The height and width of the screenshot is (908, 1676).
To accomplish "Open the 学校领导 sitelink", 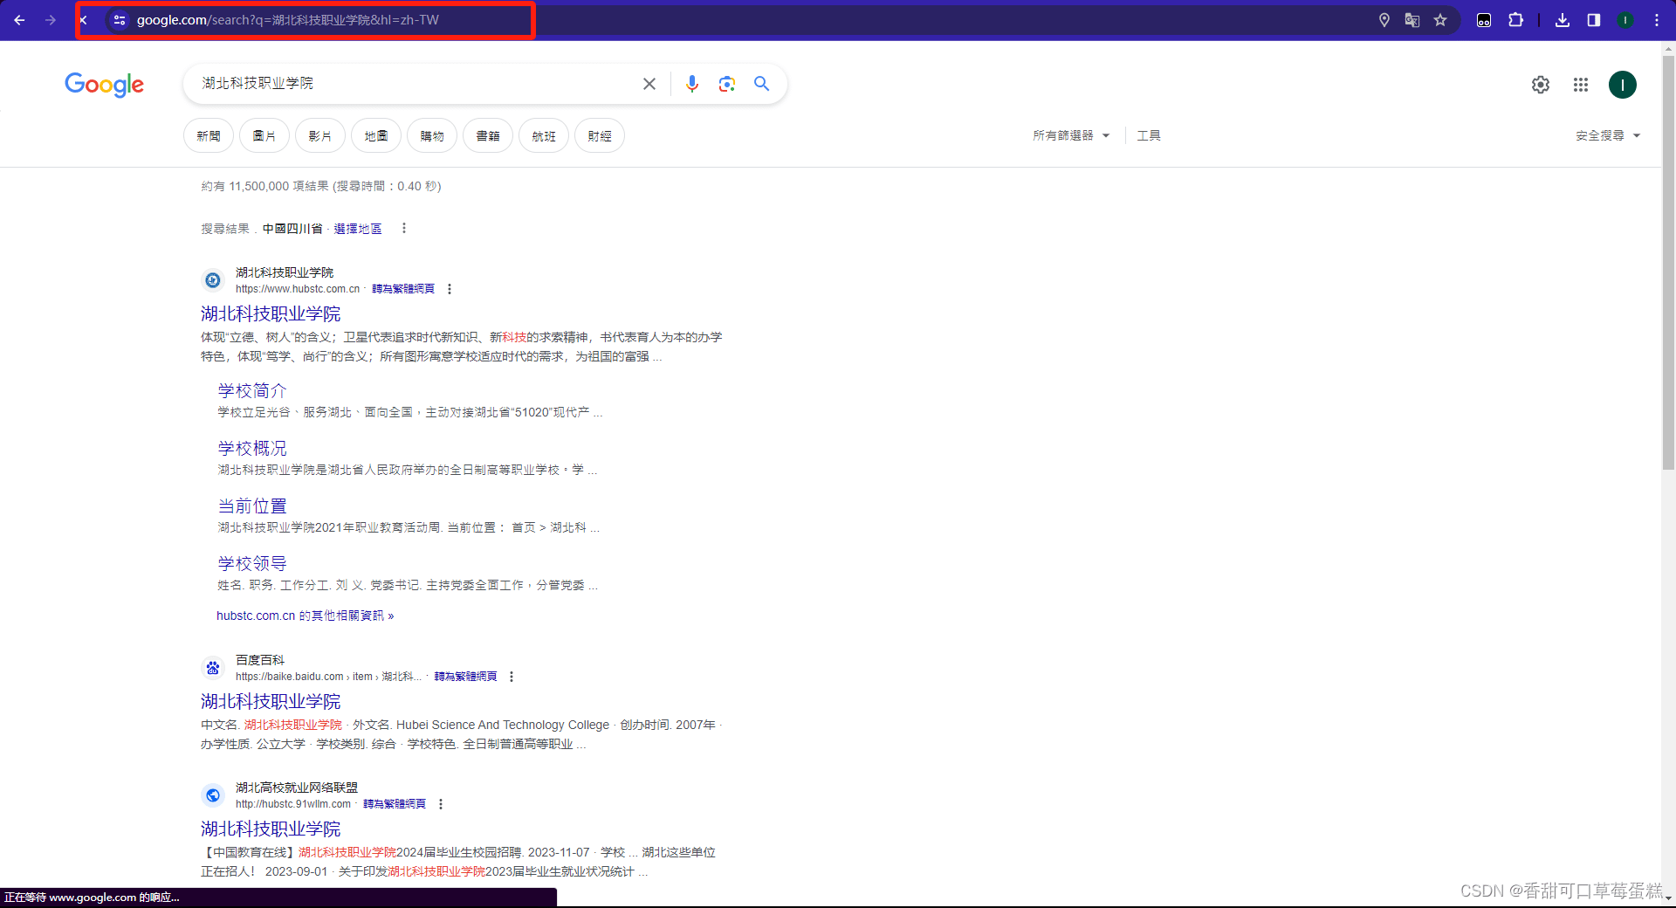I will [x=252, y=563].
